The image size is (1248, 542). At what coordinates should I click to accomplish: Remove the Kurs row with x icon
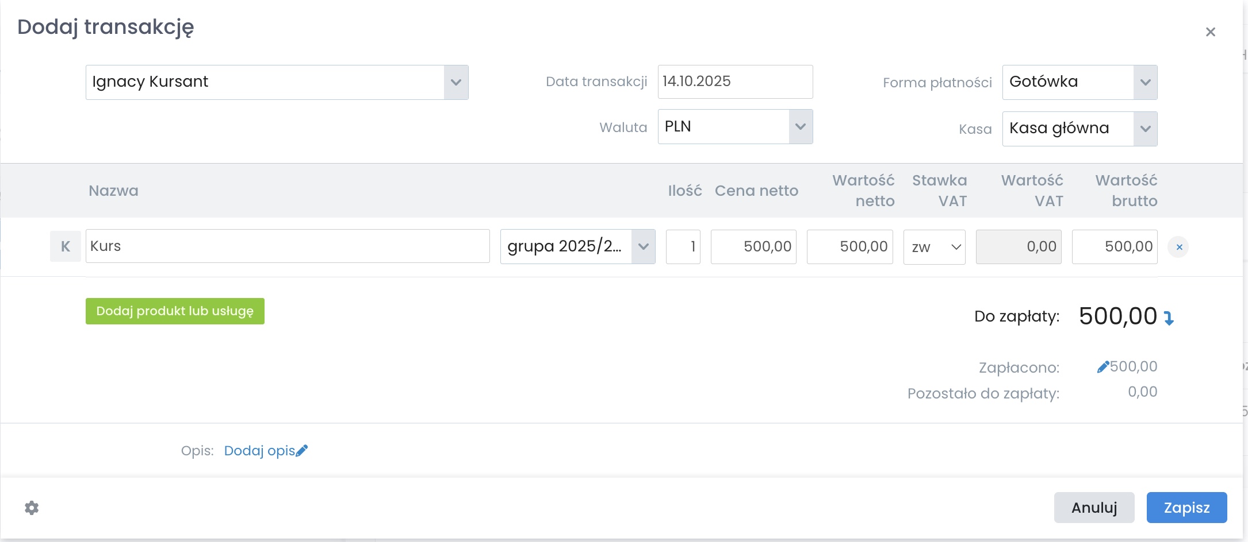click(1178, 247)
